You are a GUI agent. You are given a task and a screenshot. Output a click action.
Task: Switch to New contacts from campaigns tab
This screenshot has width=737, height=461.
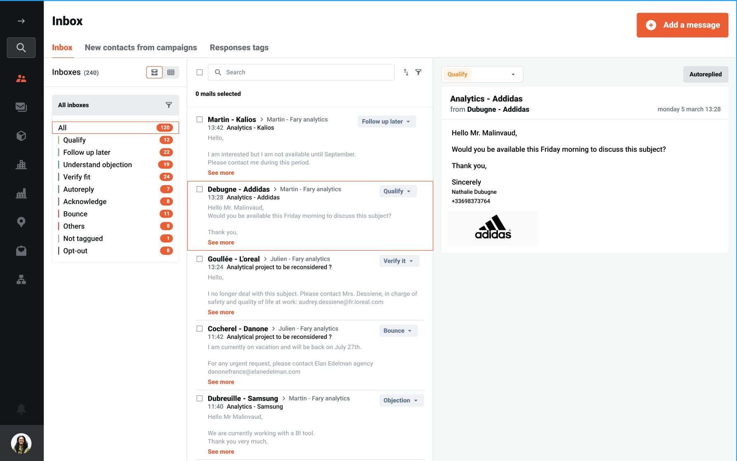(141, 47)
